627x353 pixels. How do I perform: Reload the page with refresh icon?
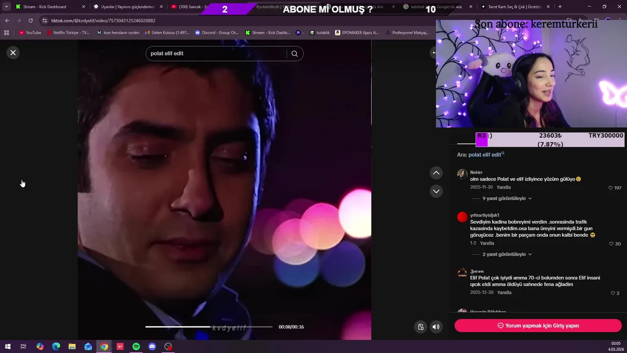tap(30, 21)
